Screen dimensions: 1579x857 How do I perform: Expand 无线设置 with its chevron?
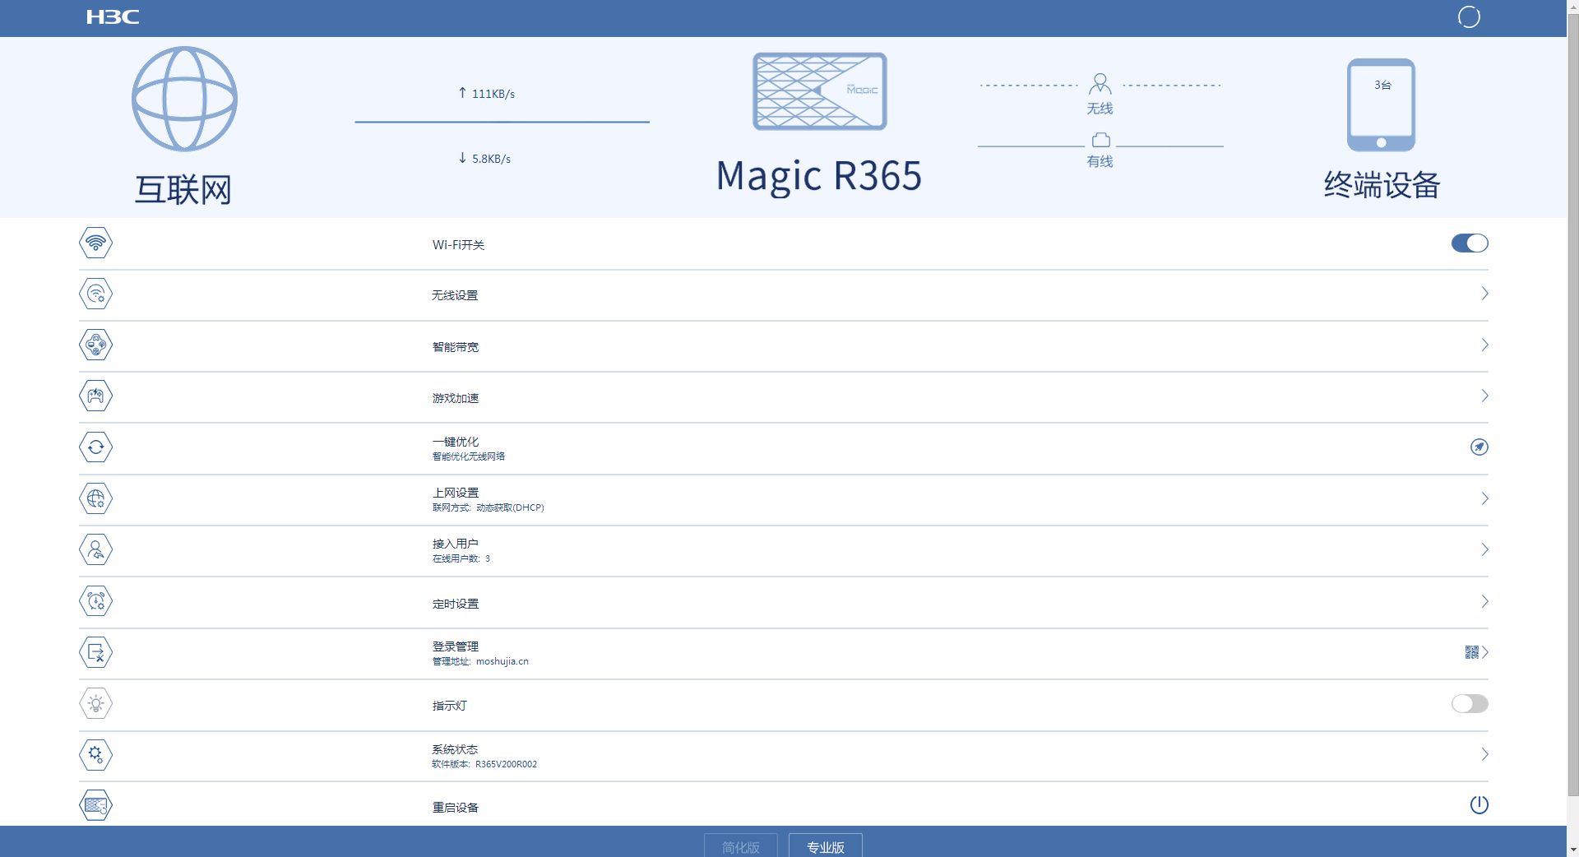[x=1484, y=294]
